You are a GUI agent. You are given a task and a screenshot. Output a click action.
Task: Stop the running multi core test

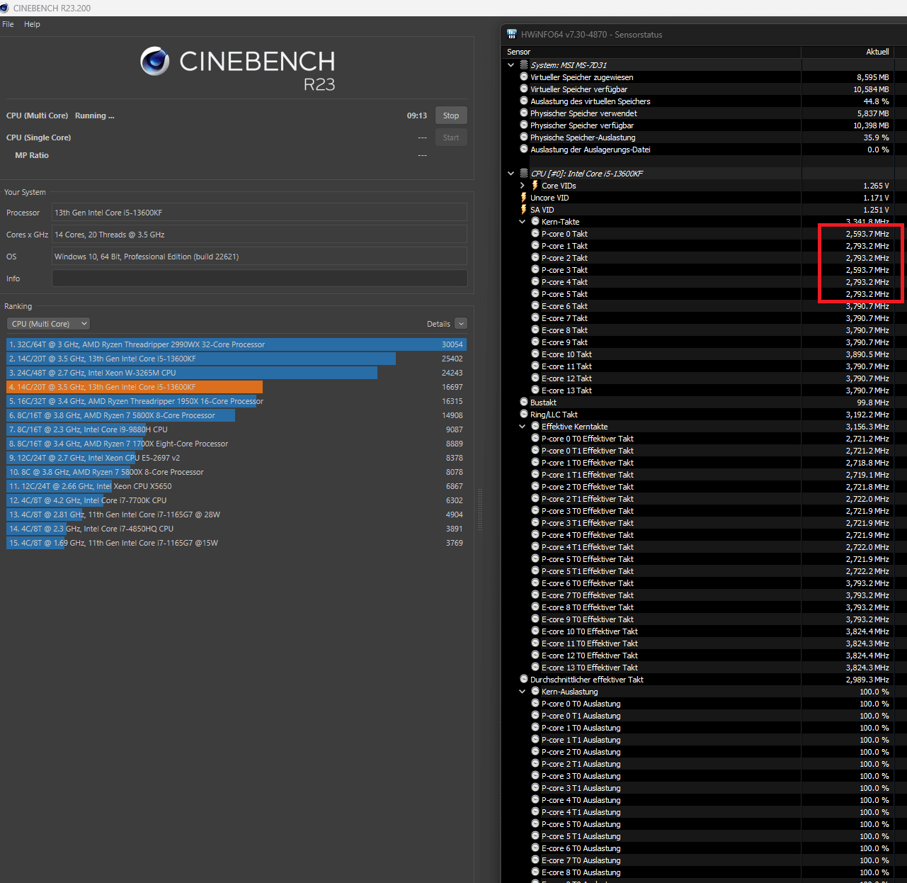tap(451, 116)
